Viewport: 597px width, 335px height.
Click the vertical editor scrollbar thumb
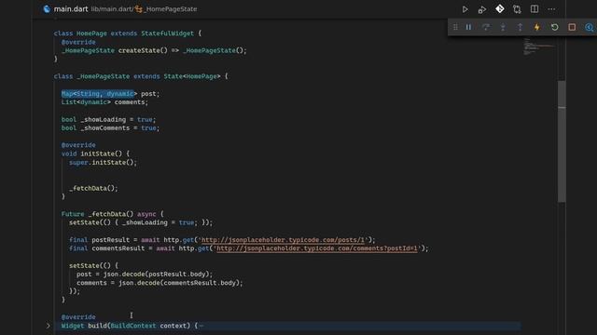pyautogui.click(x=562, y=141)
